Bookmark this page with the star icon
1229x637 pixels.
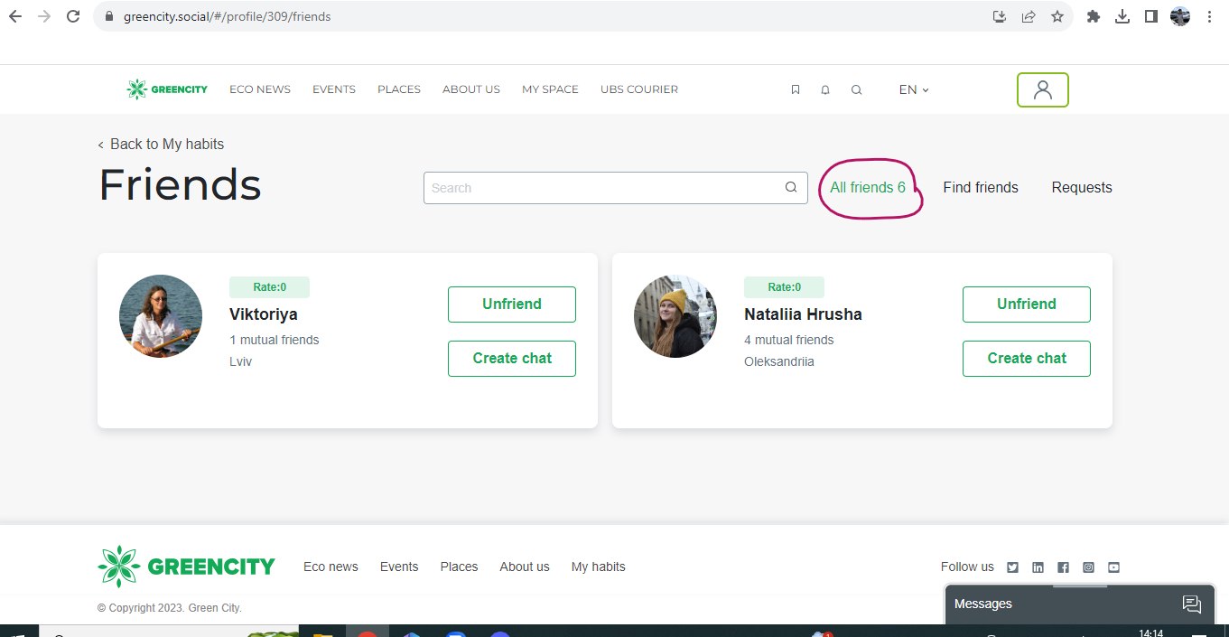(1057, 15)
